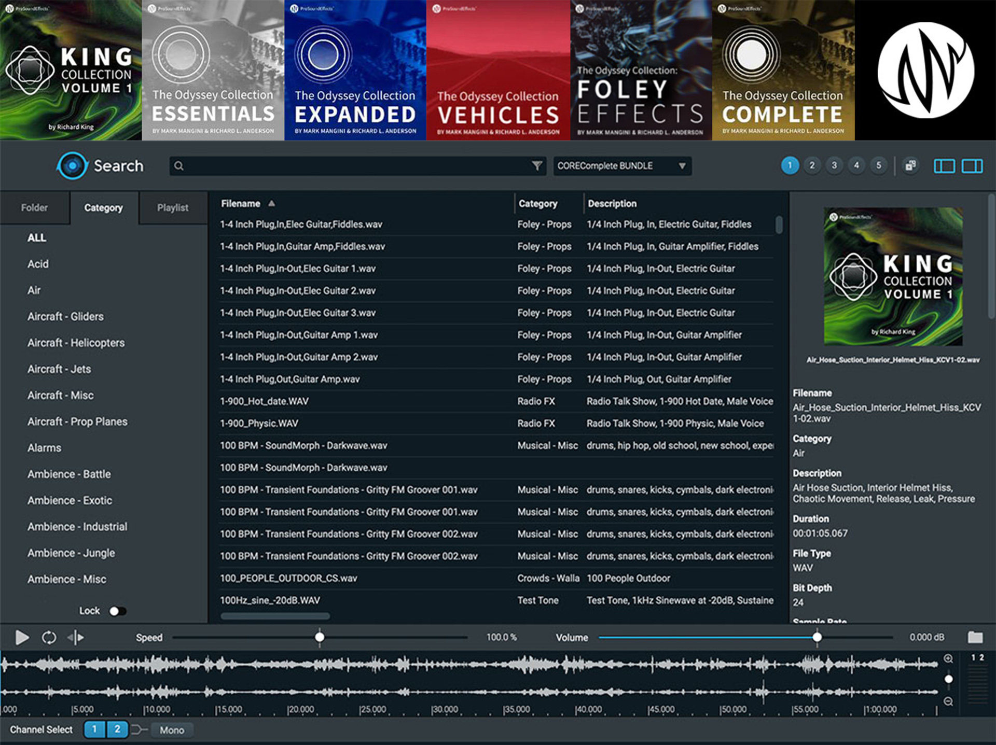Open the duplicate window icon
Image resolution: width=996 pixels, height=745 pixels.
coord(910,166)
